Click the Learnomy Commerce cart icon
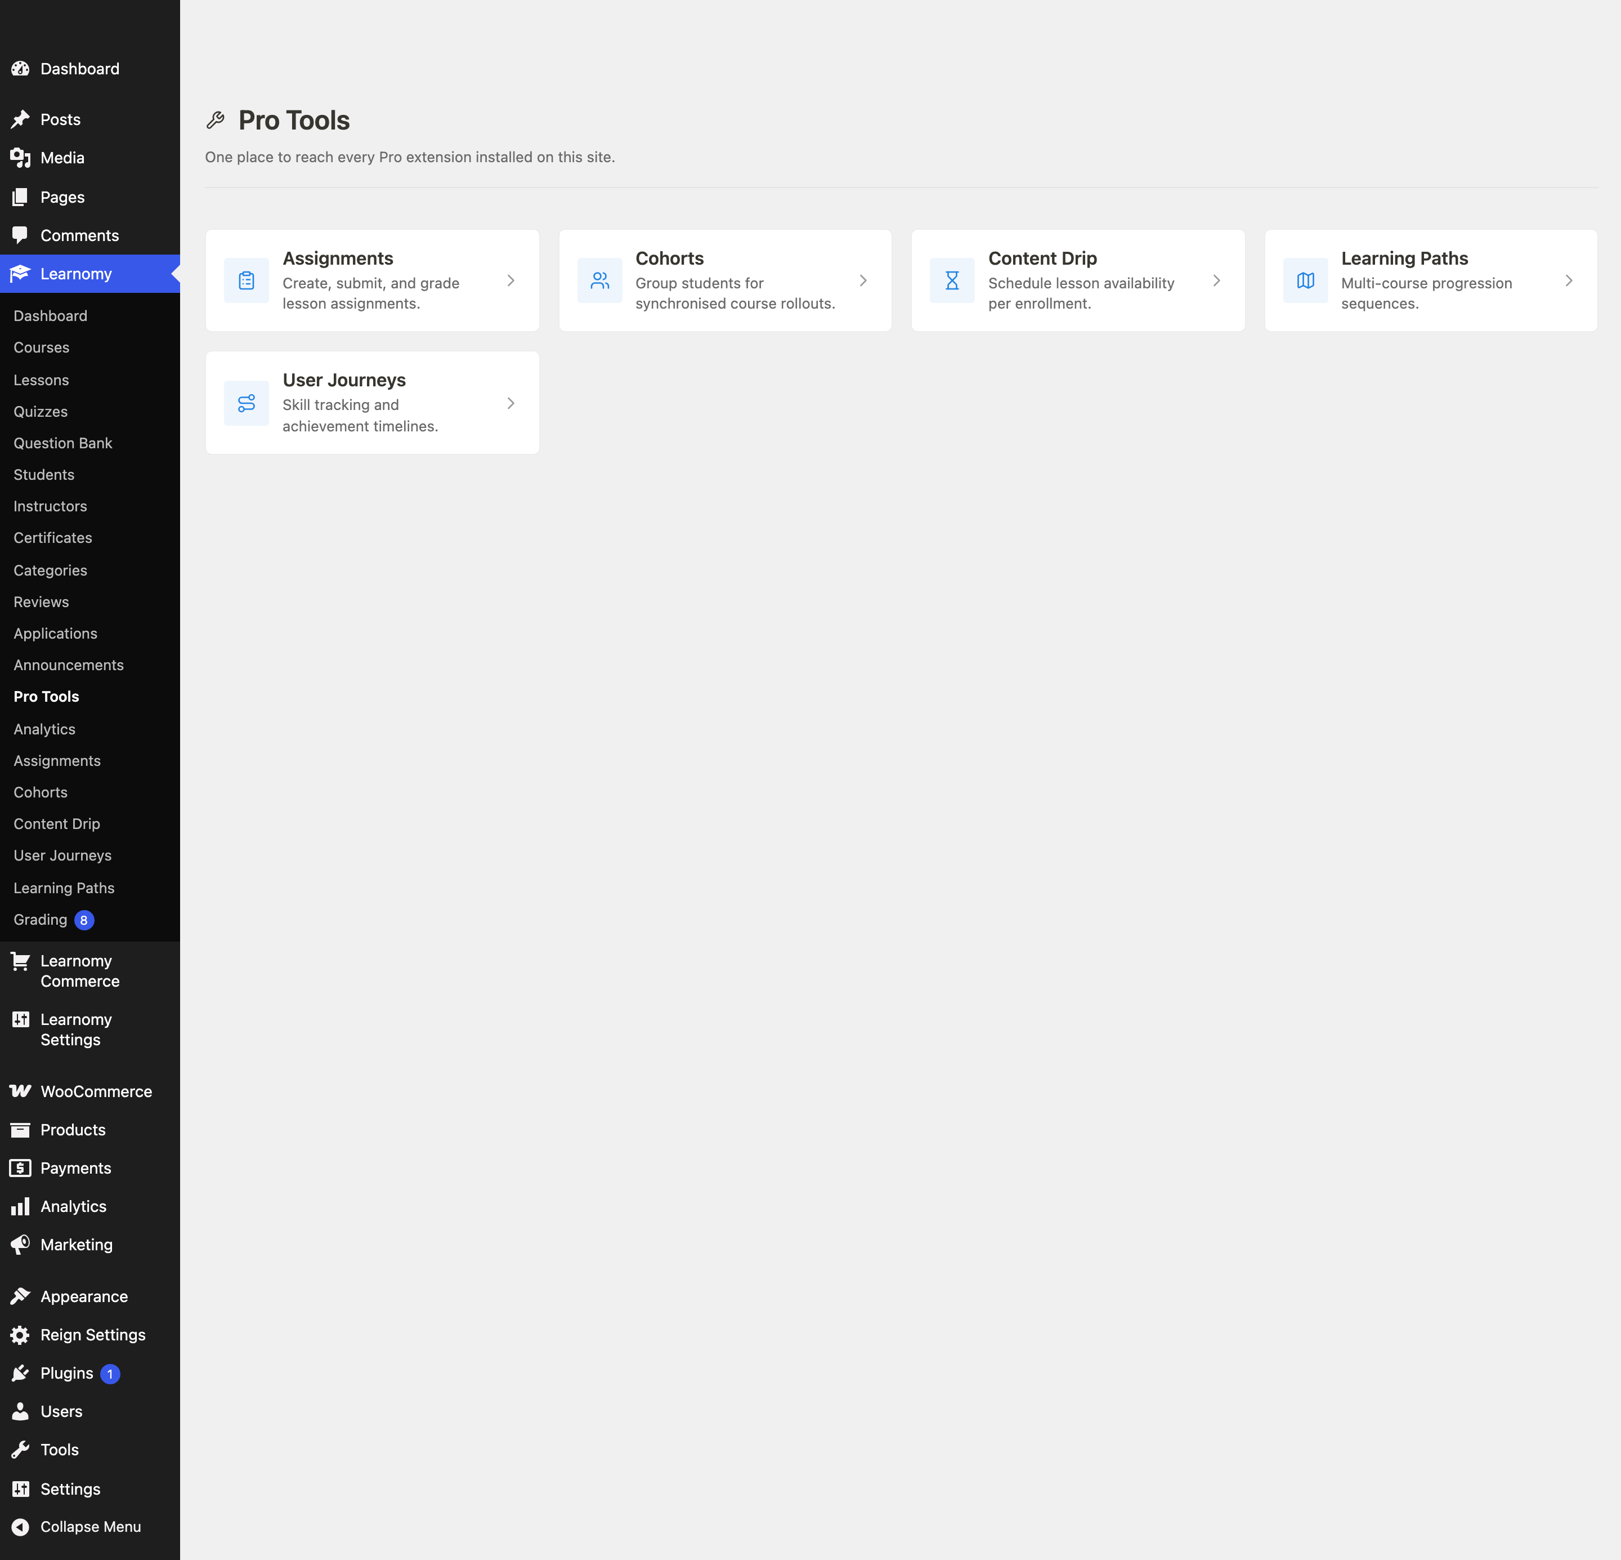 click(20, 961)
